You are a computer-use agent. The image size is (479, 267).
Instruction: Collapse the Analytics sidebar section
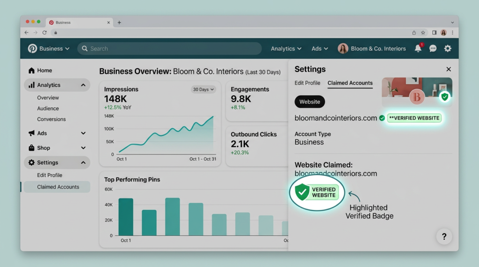83,85
